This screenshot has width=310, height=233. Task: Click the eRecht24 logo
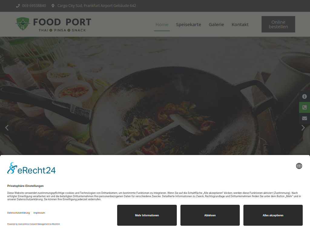pos(31,168)
